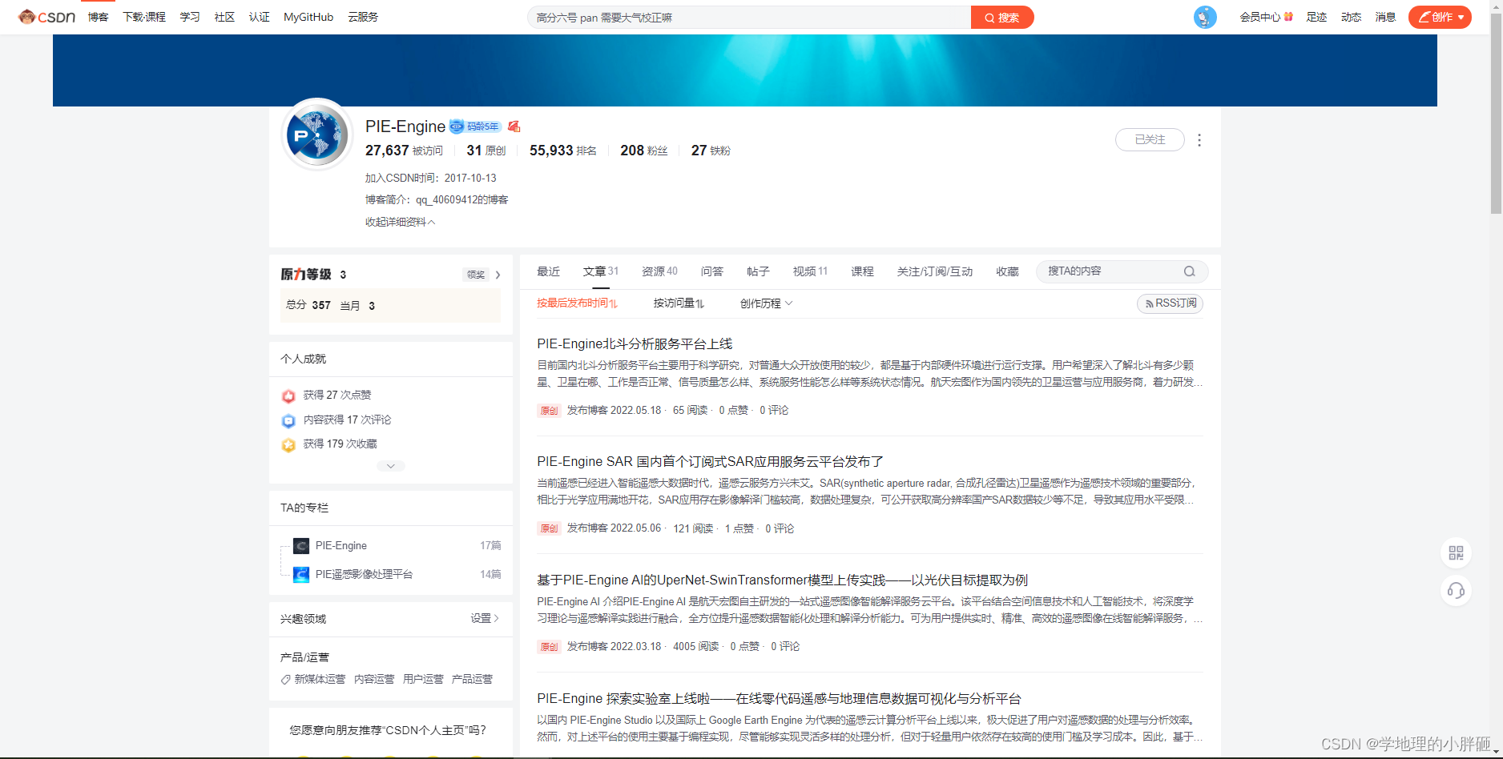Switch to the 视频 11 tab
Image resolution: width=1503 pixels, height=759 pixels.
click(810, 271)
